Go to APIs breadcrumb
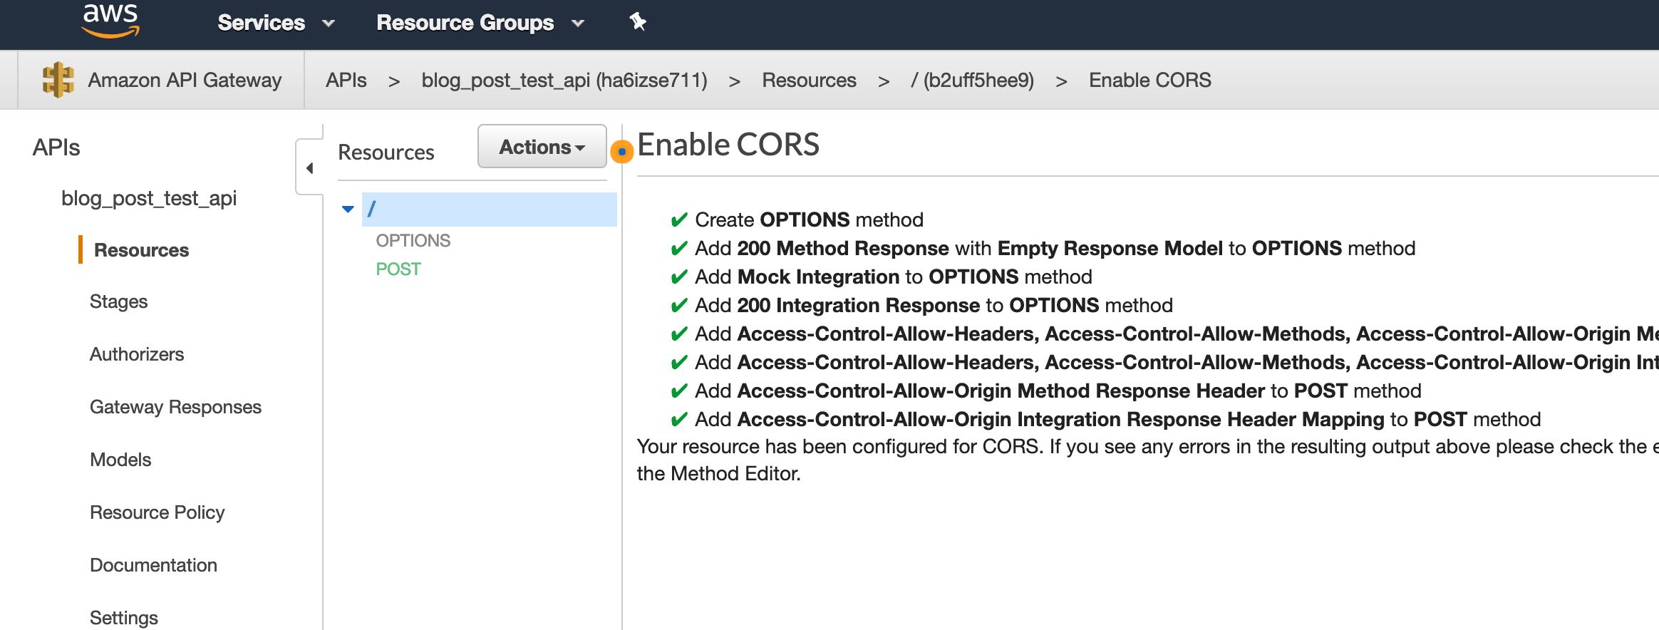 (x=346, y=80)
